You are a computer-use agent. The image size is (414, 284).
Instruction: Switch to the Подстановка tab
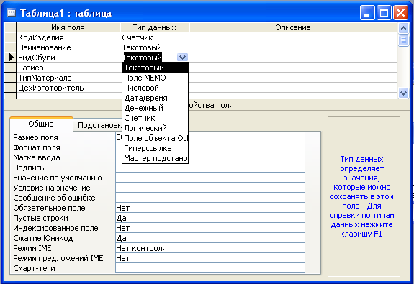pos(98,125)
